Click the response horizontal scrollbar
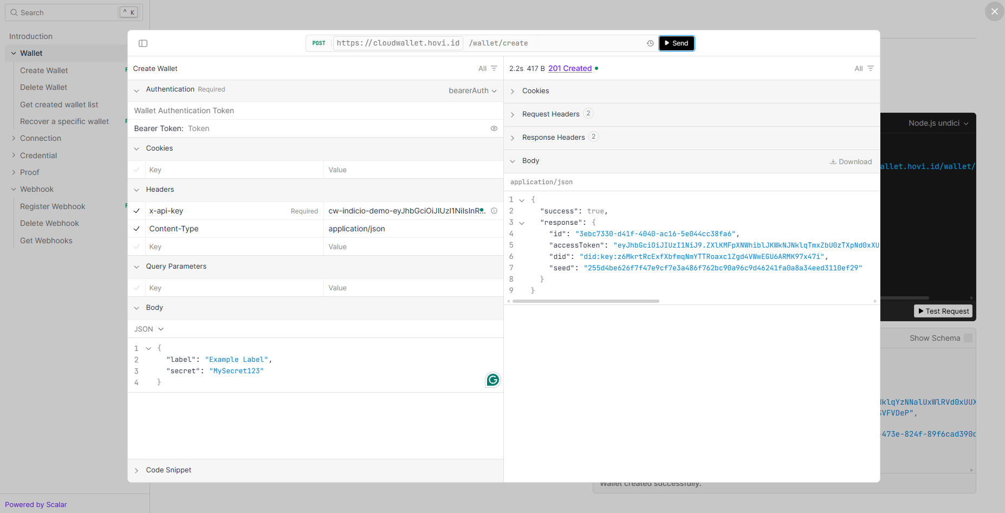The width and height of the screenshot is (1005, 513). tap(585, 301)
